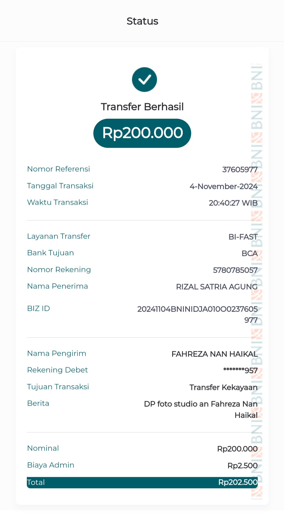This screenshot has width=284, height=515.
Task: Select reference number 37605977
Action: 240,170
